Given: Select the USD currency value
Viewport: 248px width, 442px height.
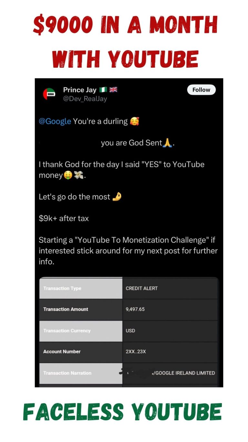Looking at the screenshot, I should pyautogui.click(x=130, y=331).
